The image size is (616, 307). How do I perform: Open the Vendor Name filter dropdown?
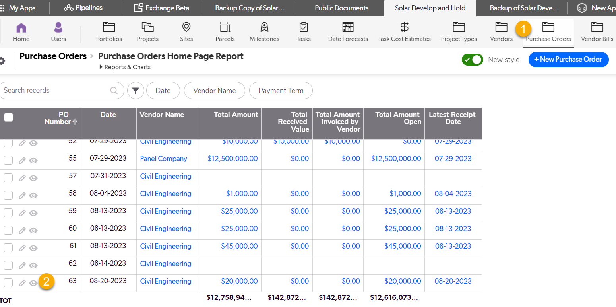(215, 91)
